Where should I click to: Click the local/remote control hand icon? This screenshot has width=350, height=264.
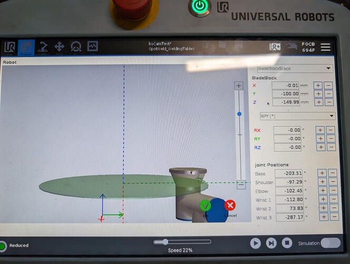pos(291,46)
